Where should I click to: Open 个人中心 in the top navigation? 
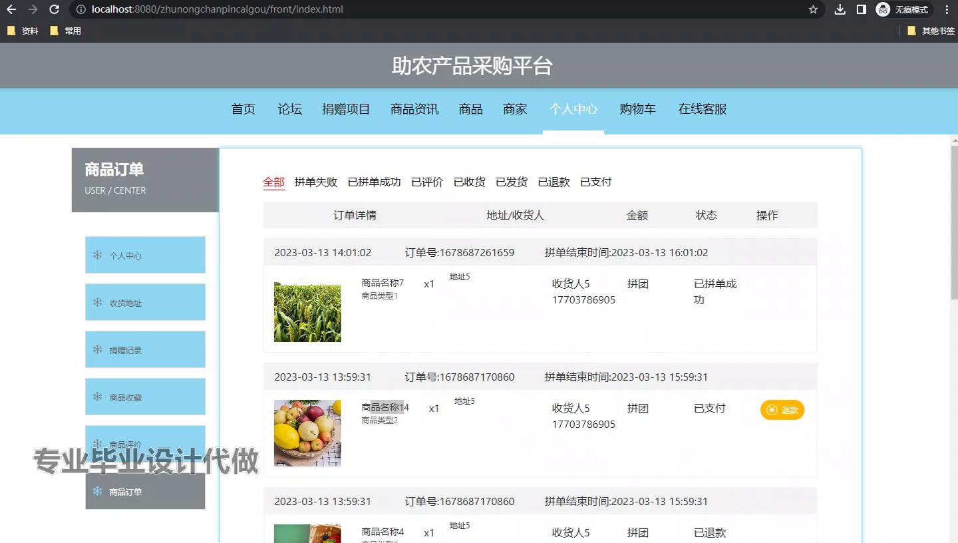click(x=573, y=109)
